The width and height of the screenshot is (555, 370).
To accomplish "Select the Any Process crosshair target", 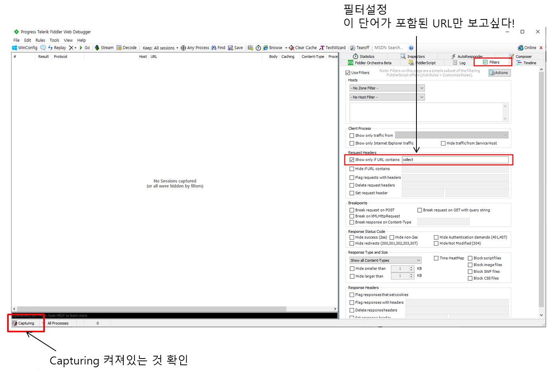I will click(x=195, y=48).
